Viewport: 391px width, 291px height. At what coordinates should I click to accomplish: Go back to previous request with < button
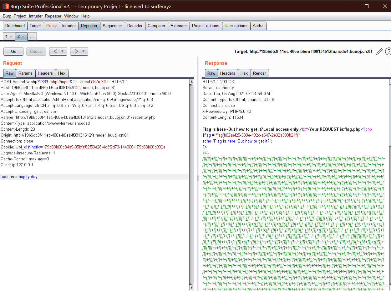click(x=55, y=51)
